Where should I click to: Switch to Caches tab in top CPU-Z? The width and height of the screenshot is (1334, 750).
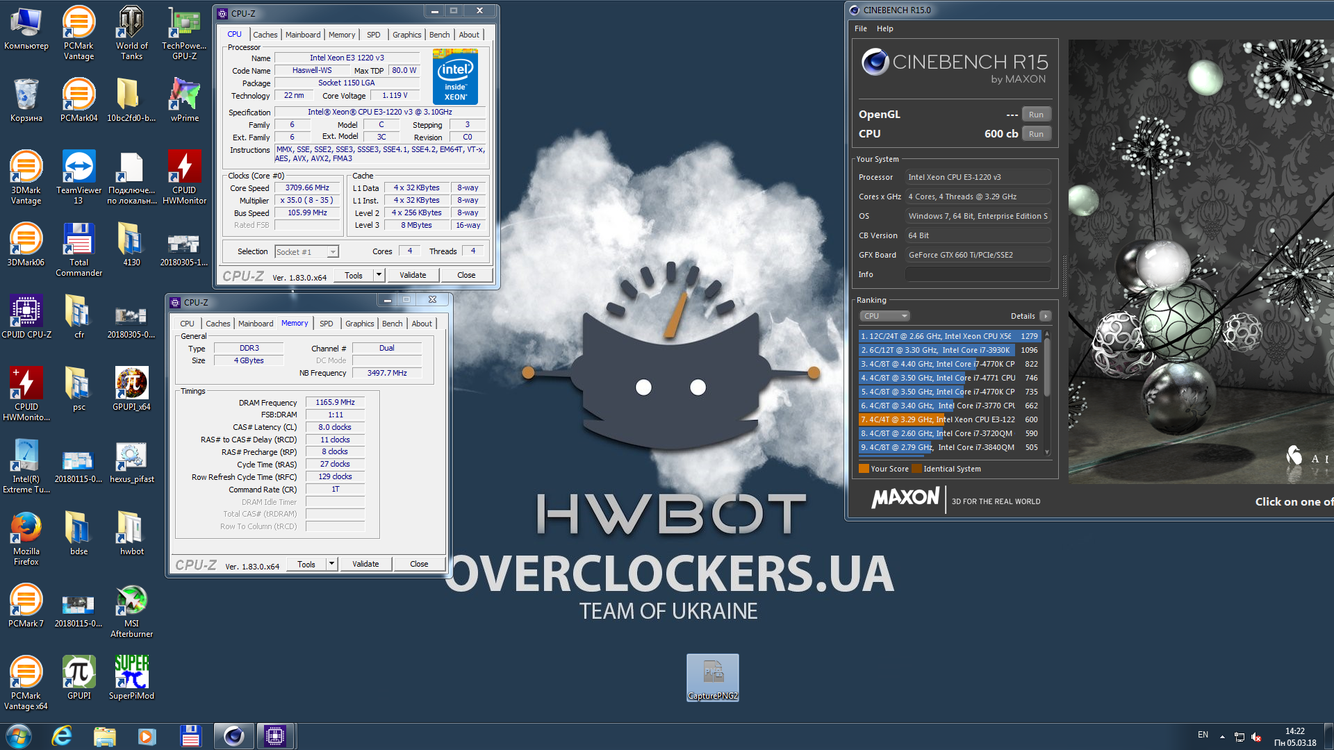[x=265, y=35]
